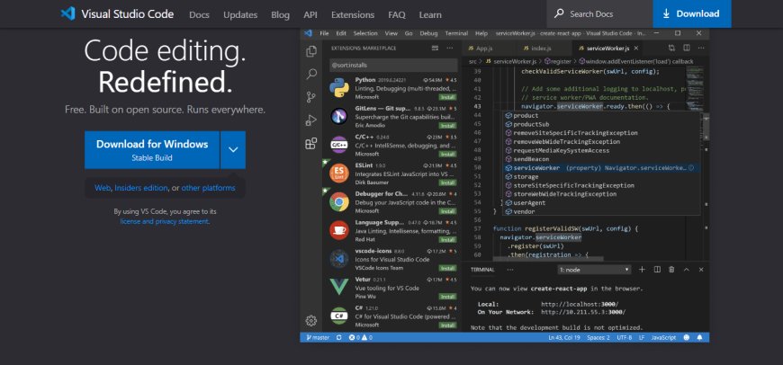Click the new terminal plus icon
Viewport: 783px width, 365px height.
[x=643, y=270]
